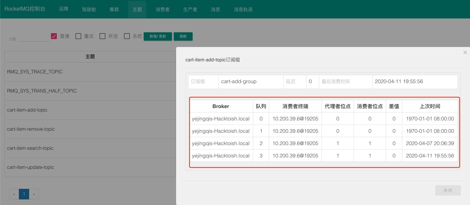Focus the 主题 filter input field
This screenshot has height=205, width=470.
click(34, 38)
